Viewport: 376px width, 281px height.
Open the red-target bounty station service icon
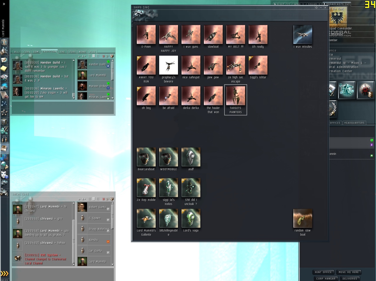365,90
